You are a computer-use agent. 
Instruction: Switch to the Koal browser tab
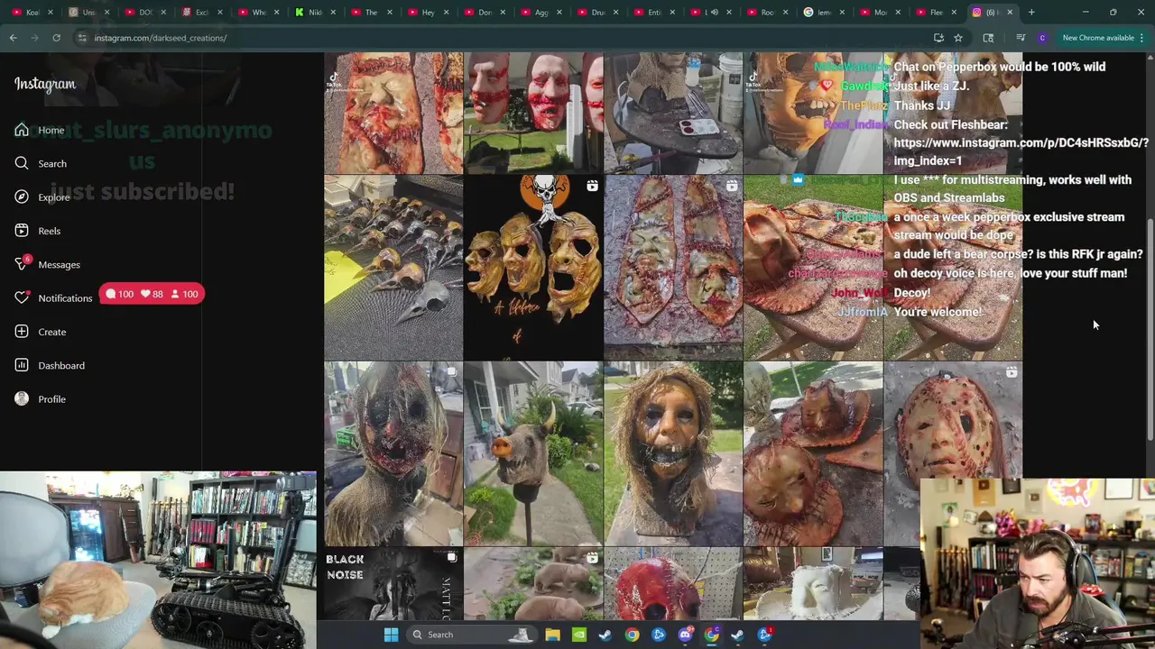(32, 12)
